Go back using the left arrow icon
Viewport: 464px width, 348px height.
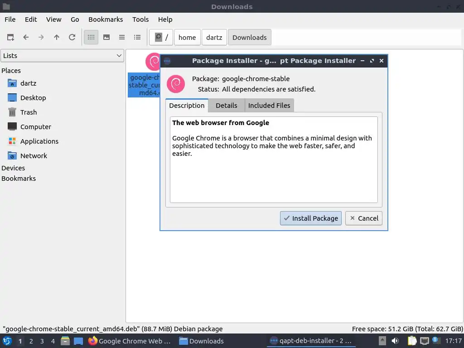(x=26, y=37)
